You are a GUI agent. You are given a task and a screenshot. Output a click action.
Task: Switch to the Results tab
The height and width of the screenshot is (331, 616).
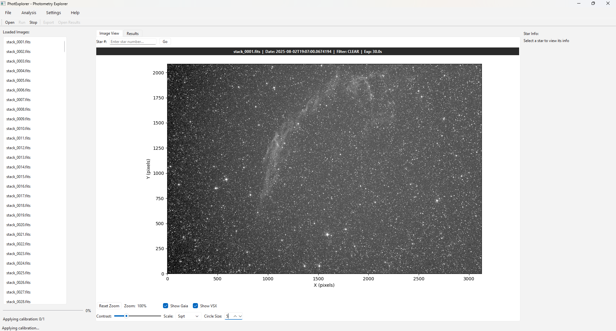click(x=133, y=34)
